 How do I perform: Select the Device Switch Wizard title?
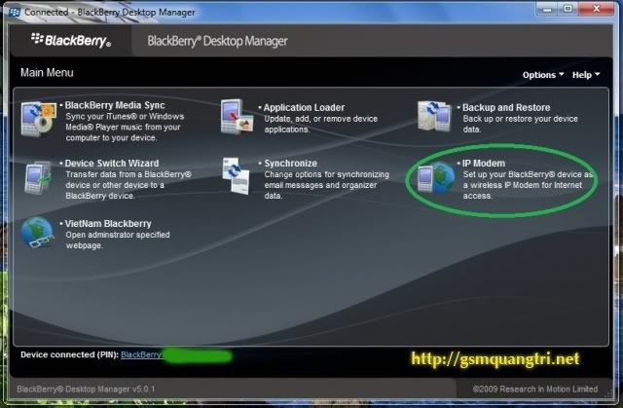(x=112, y=164)
